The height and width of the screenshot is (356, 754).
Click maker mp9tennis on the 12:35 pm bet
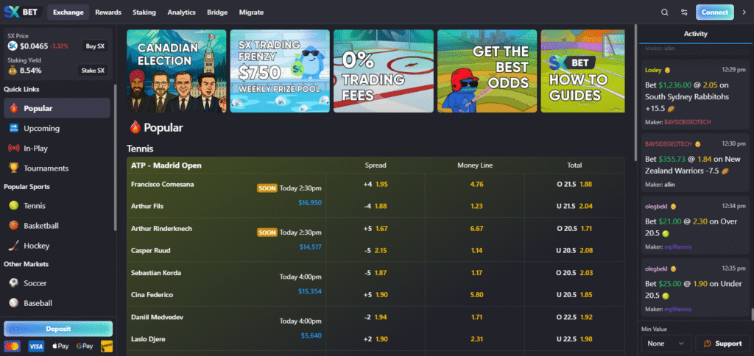coord(678,310)
